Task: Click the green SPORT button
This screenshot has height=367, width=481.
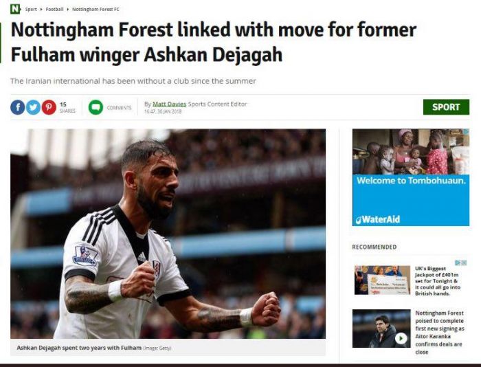Action: coord(446,107)
